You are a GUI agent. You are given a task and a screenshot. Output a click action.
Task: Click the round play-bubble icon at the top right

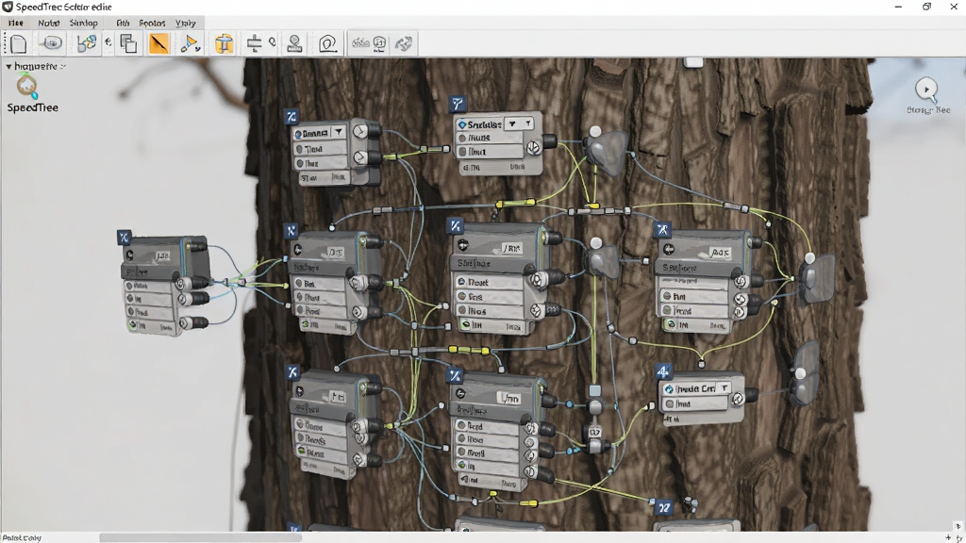click(926, 90)
